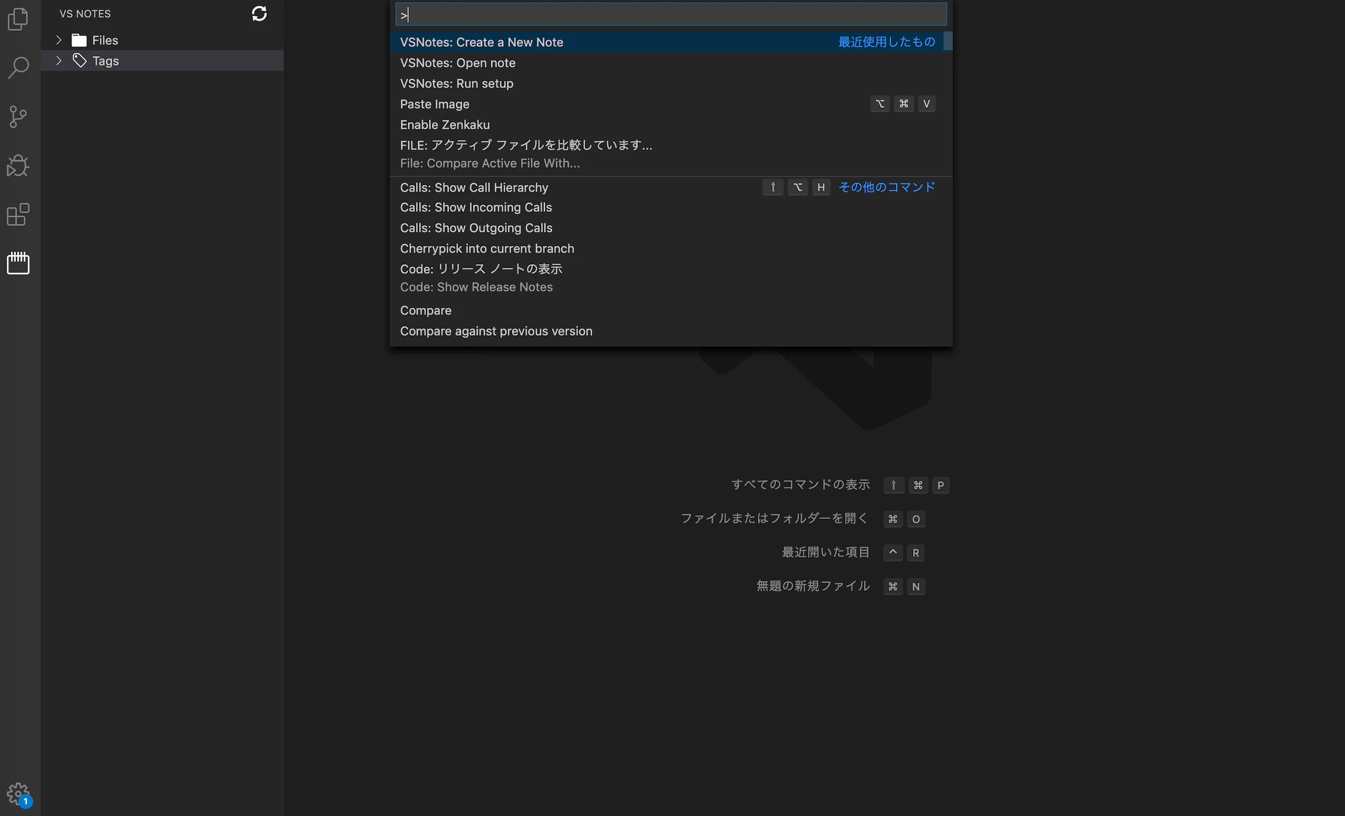Click the refresh icon in VS Notes
This screenshot has width=1345, height=816.
point(259,13)
